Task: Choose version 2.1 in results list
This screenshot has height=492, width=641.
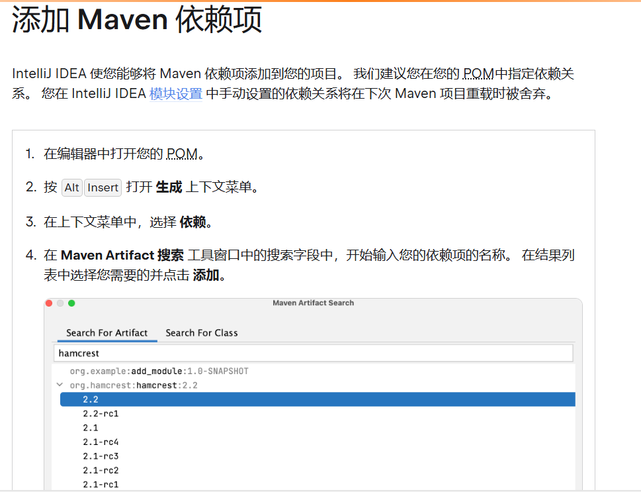Action: coord(91,428)
